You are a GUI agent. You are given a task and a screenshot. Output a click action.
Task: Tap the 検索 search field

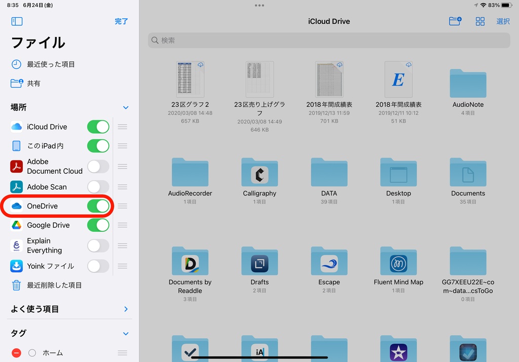pyautogui.click(x=329, y=41)
